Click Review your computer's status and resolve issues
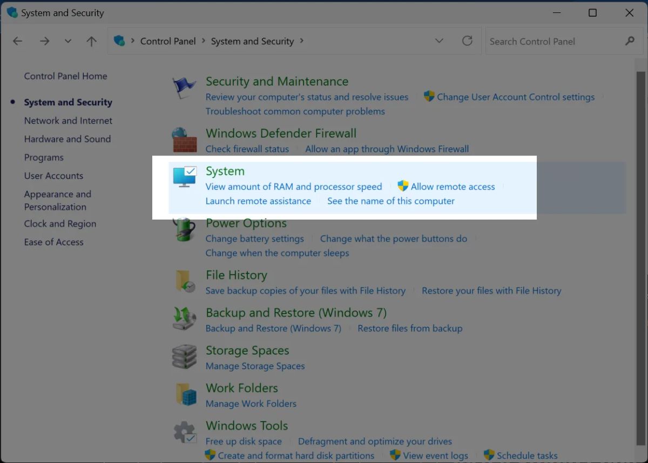 (307, 97)
